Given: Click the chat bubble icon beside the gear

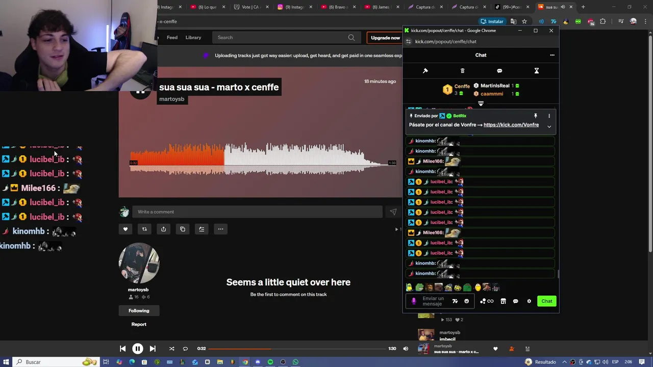Looking at the screenshot, I should [x=515, y=301].
